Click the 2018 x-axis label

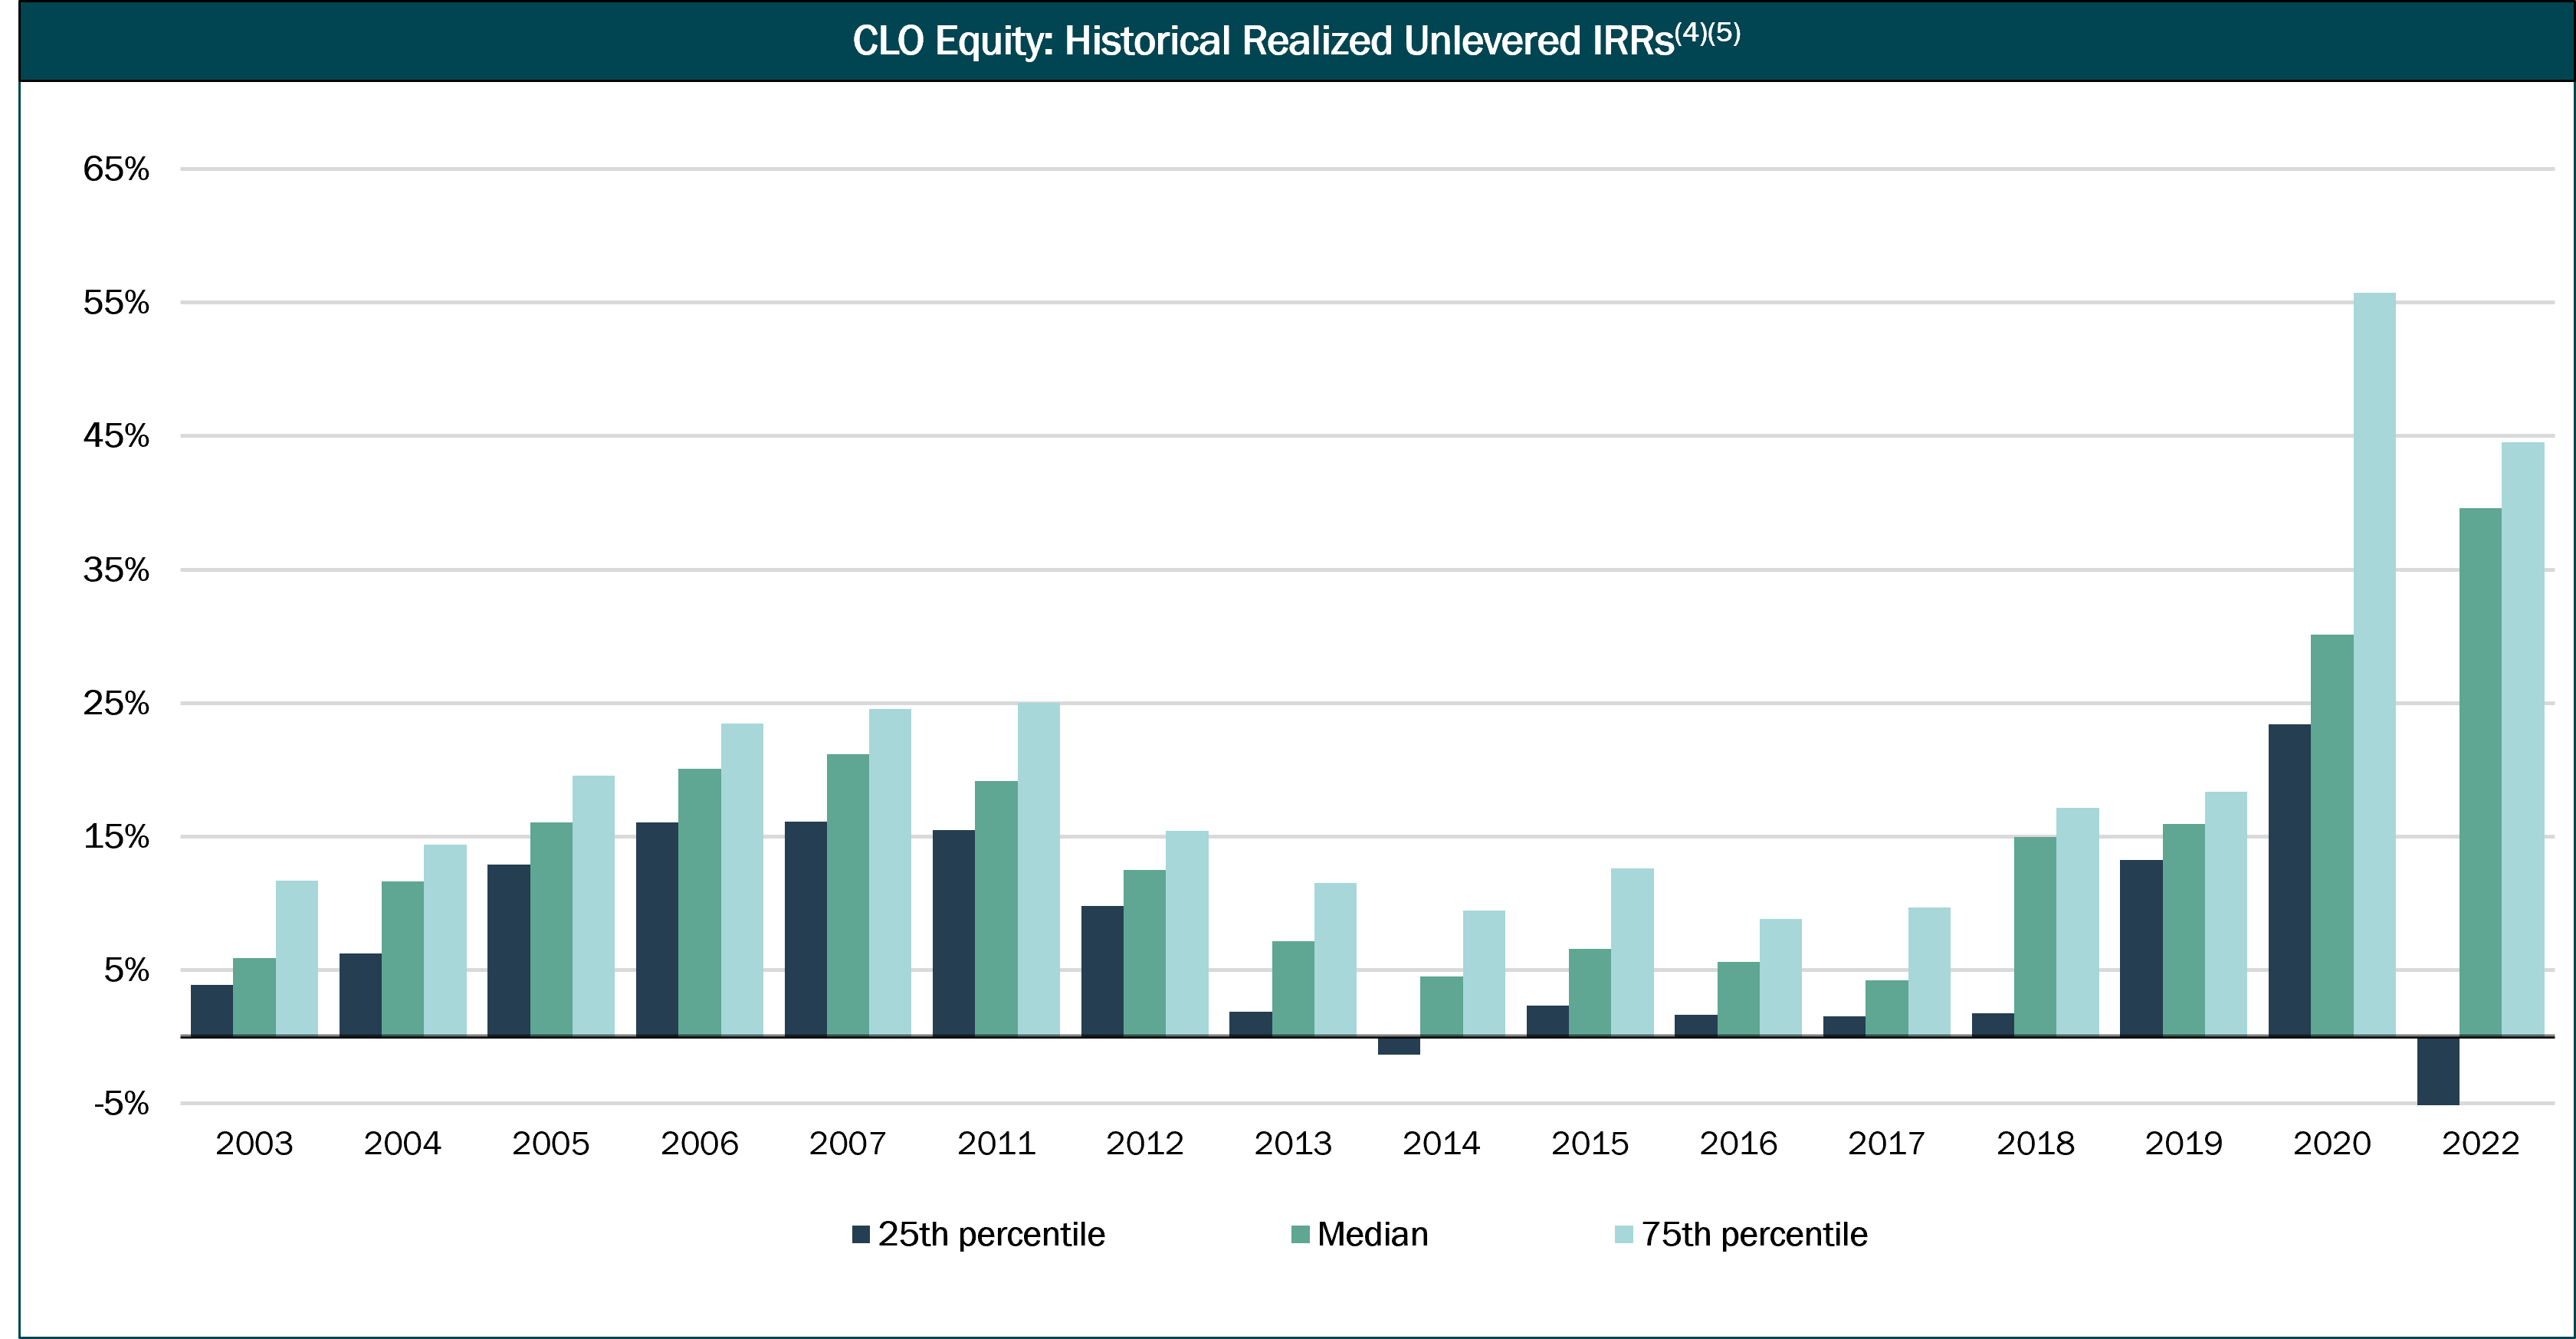click(x=2035, y=1143)
